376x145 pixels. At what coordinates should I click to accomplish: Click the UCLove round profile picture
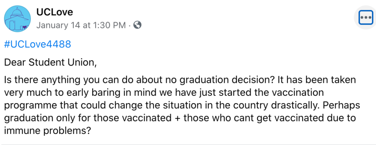pyautogui.click(x=18, y=19)
